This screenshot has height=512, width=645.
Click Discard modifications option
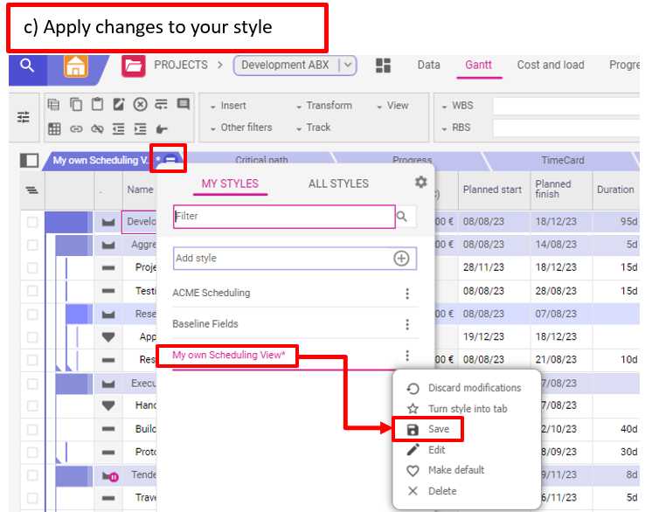[474, 388]
